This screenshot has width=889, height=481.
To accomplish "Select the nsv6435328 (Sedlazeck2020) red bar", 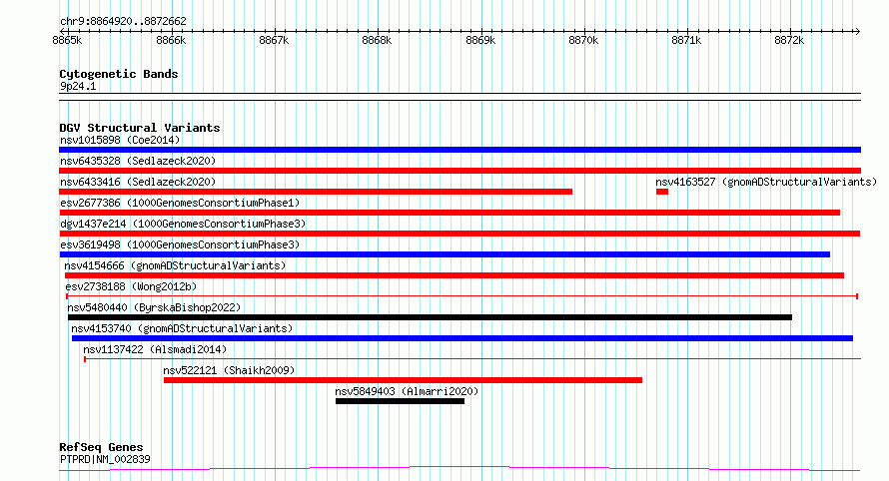I will pyautogui.click(x=459, y=171).
